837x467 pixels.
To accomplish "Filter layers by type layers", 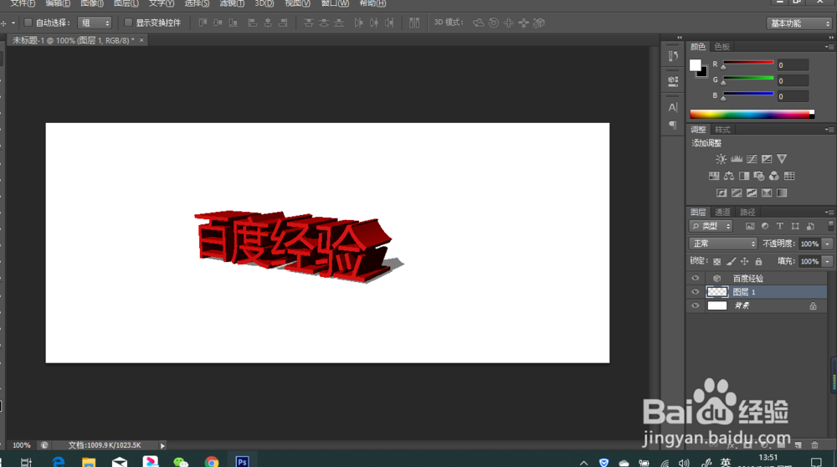I will [x=780, y=226].
